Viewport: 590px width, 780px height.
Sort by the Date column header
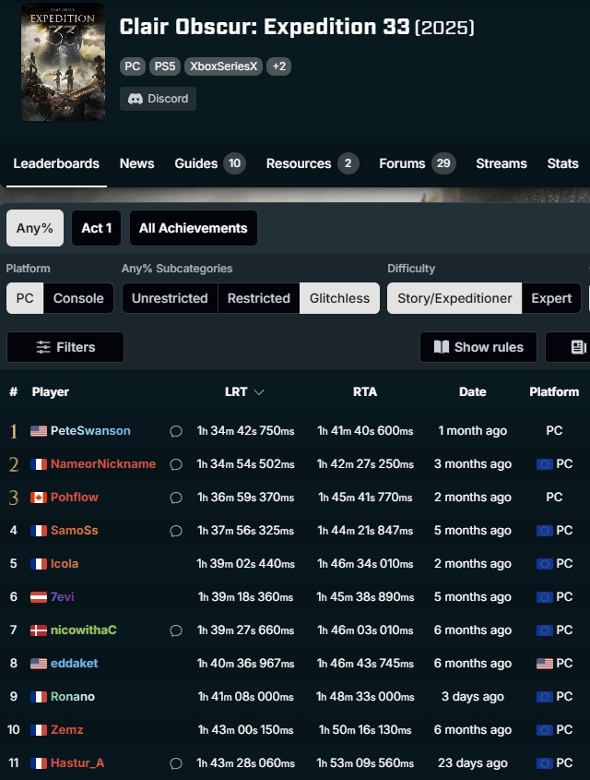click(x=472, y=392)
